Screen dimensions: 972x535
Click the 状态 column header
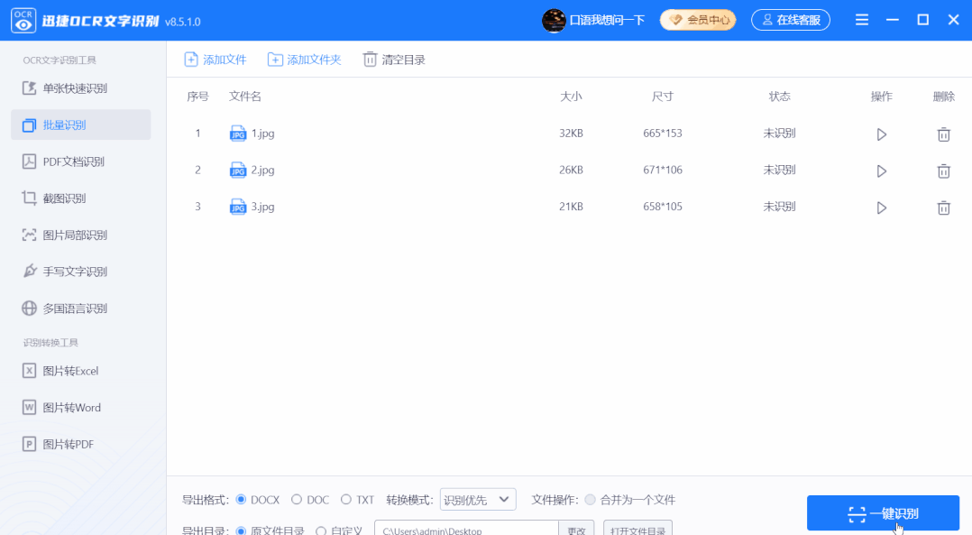[779, 97]
